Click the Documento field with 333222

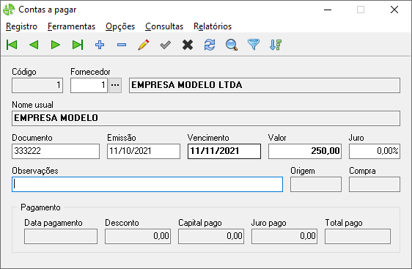56,151
